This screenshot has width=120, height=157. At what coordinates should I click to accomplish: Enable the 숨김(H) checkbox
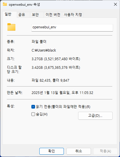coord(33,114)
